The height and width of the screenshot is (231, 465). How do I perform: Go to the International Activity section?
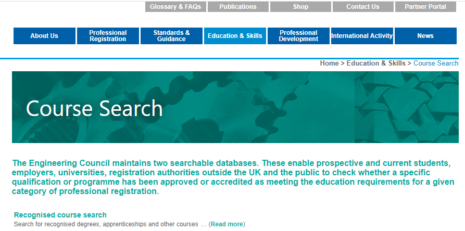click(362, 36)
